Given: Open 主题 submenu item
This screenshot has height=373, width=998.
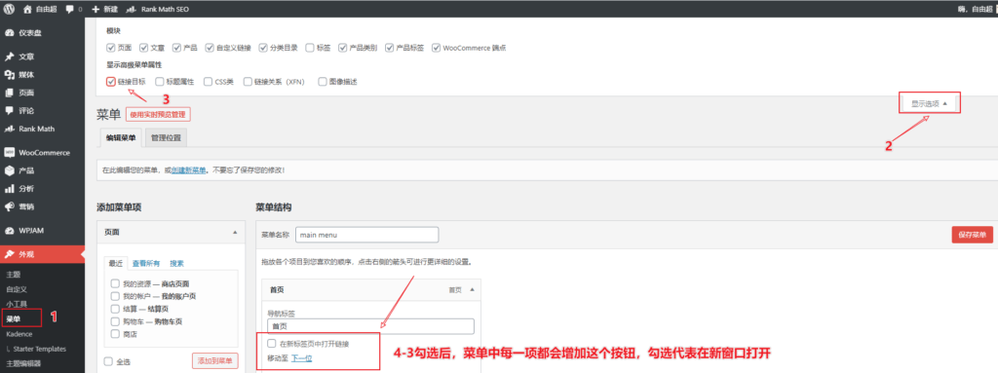Looking at the screenshot, I should 13,275.
